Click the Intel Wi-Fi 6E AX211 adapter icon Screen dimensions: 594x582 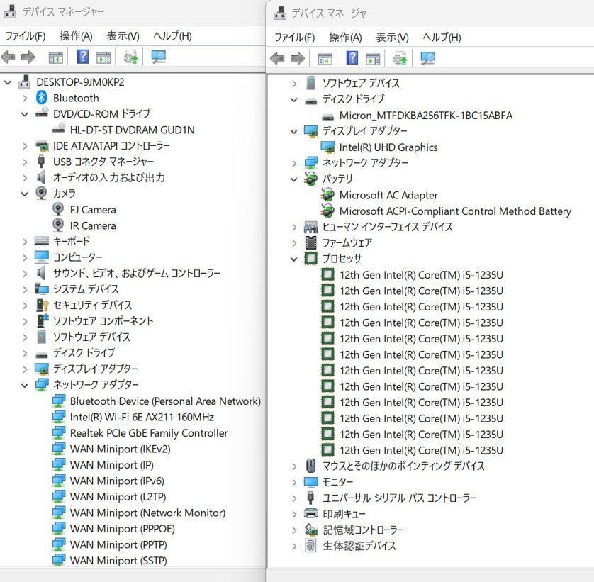coord(60,416)
